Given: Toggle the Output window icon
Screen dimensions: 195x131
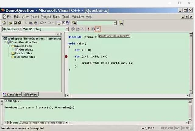Looking at the screenshot, I should [x=63, y=23].
